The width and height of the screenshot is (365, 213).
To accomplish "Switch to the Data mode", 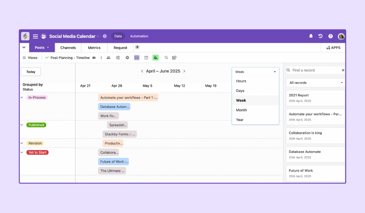I will coord(118,36).
